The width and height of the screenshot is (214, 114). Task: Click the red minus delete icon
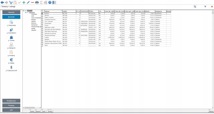32,2
